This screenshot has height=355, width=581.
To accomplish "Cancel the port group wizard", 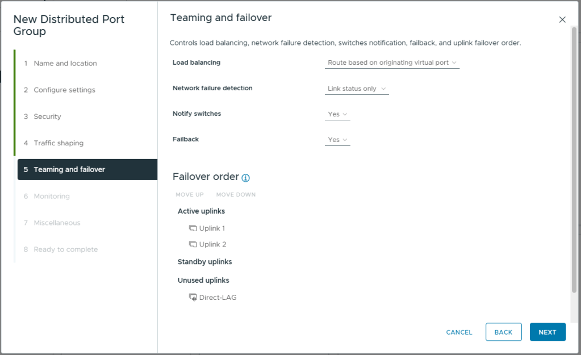I will pos(459,332).
